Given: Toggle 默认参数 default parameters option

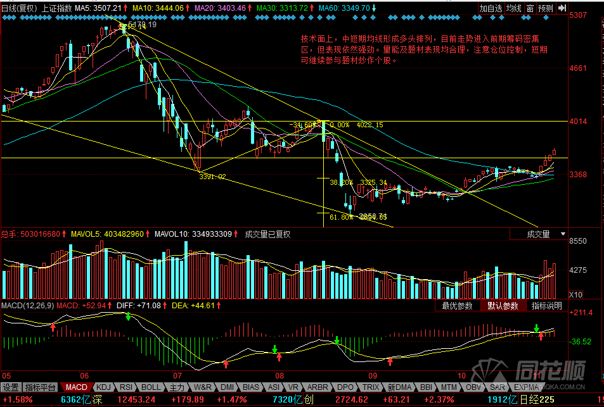Looking at the screenshot, I should (503, 306).
